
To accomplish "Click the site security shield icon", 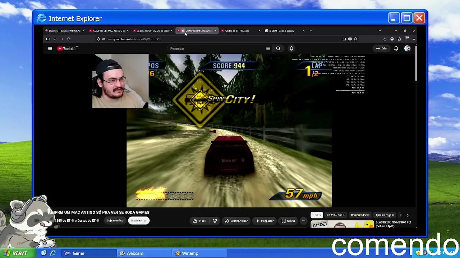I will click(98, 39).
